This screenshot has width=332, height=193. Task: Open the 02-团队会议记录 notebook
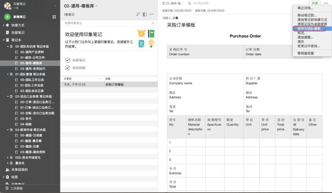[x=32, y=91]
